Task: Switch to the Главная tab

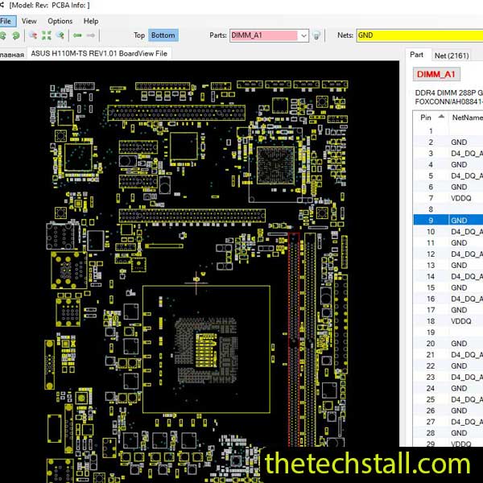Action: 12,55
